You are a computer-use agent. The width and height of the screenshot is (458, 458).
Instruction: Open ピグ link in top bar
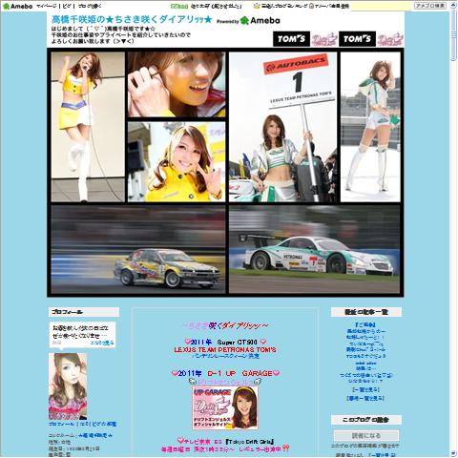click(67, 6)
